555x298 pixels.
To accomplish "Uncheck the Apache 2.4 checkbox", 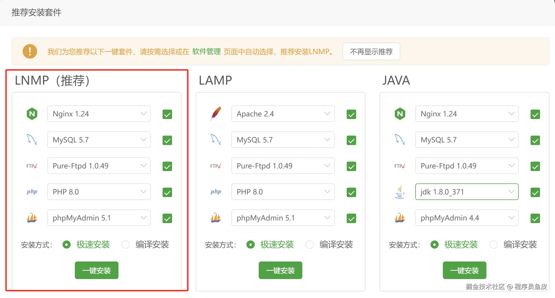I will [x=351, y=114].
